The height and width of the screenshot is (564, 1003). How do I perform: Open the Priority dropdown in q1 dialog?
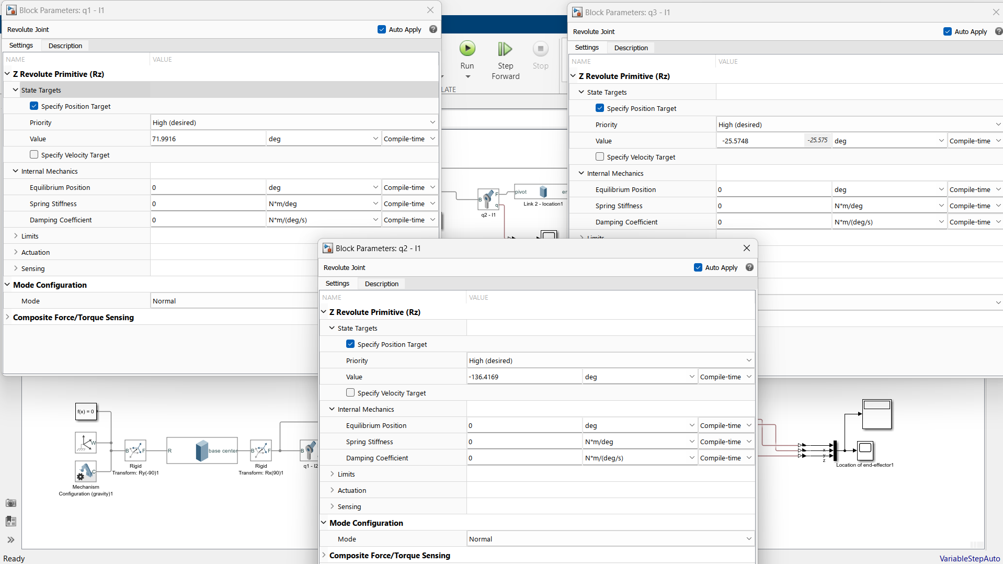[294, 122]
